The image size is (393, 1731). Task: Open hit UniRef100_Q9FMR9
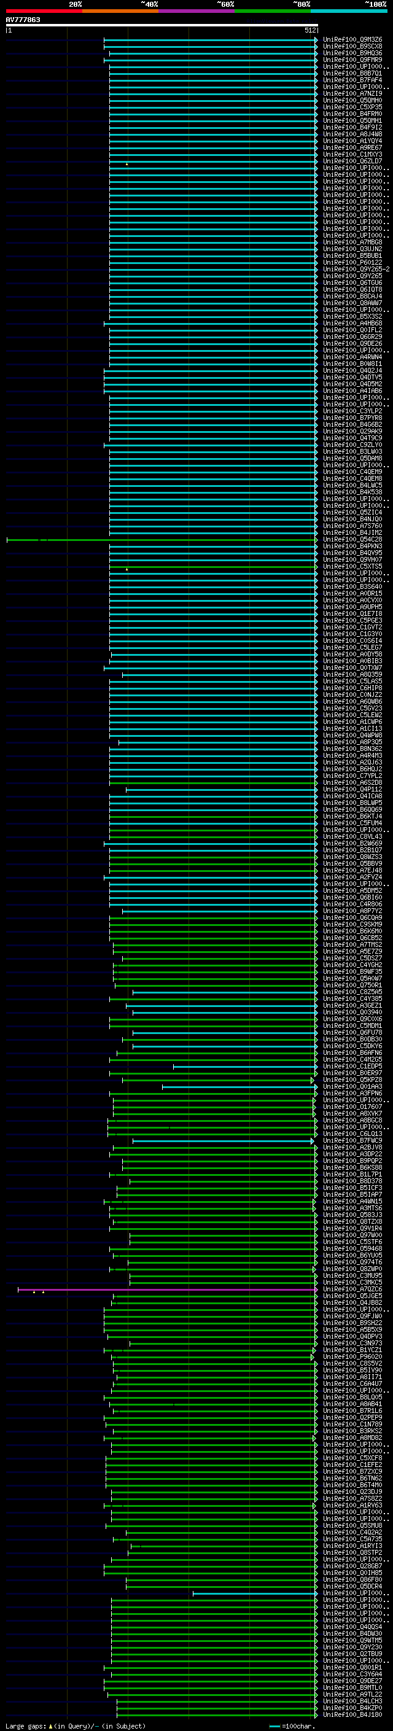352,60
